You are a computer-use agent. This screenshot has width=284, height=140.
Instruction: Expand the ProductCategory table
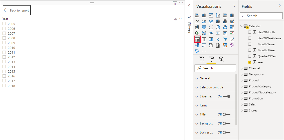(242, 86)
